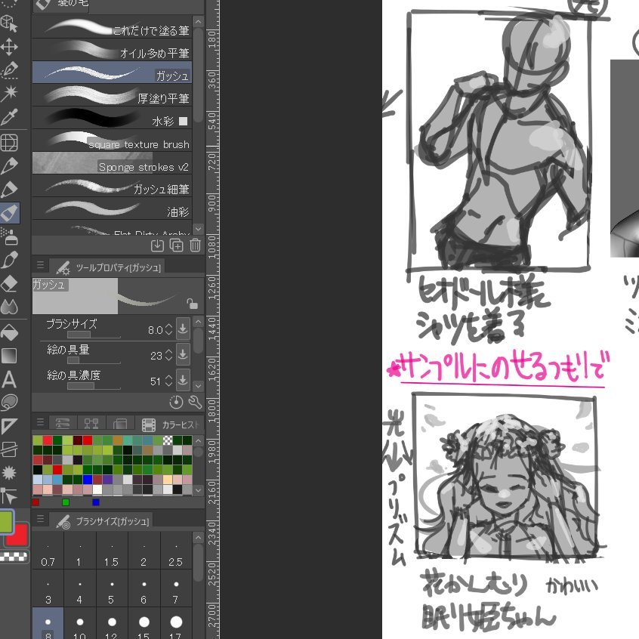The height and width of the screenshot is (639, 639).
Task: Select the Pencil tool
Action: click(9, 190)
